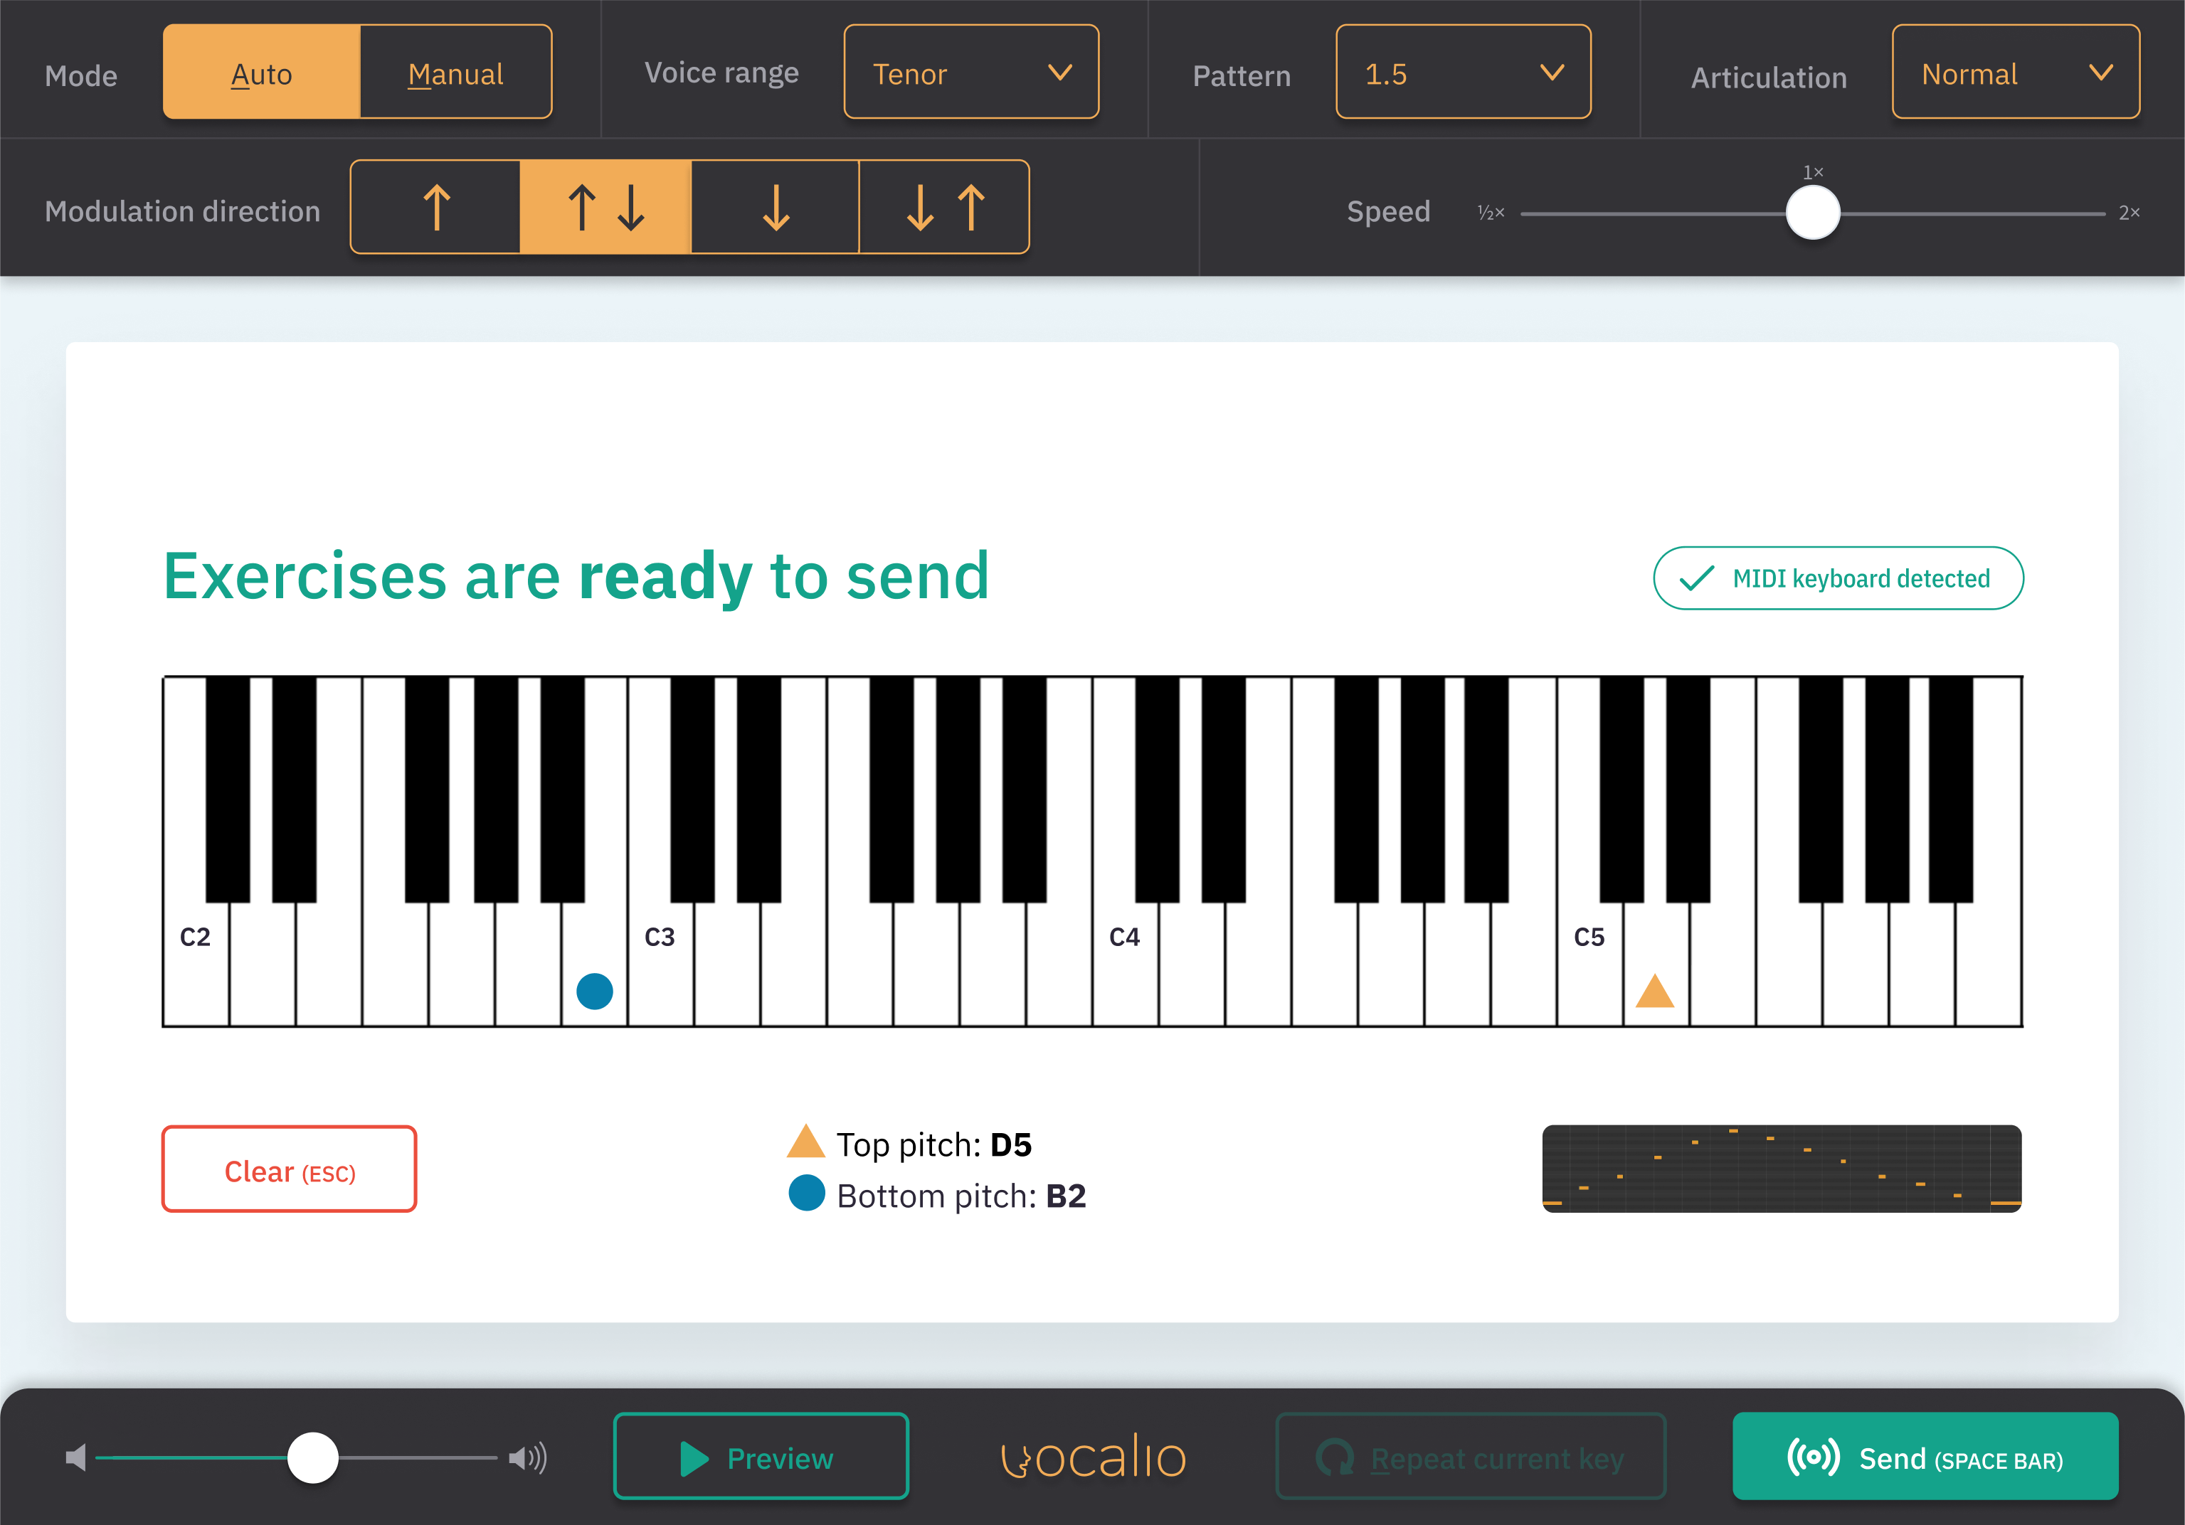Select the upward modulation direction arrow
Screen dimensions: 2185x1525
pos(436,208)
